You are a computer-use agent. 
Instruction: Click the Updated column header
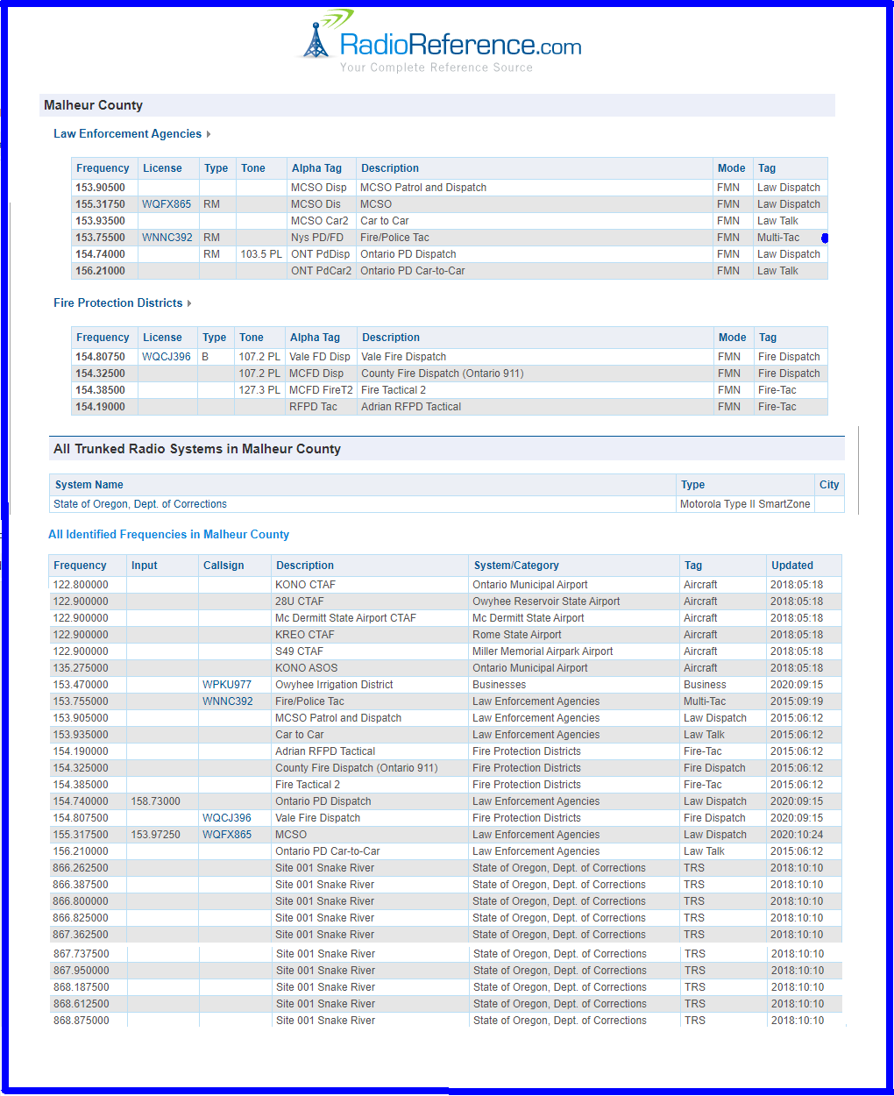[791, 566]
